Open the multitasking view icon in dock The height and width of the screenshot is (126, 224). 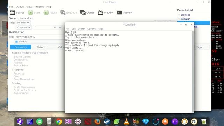30,121
